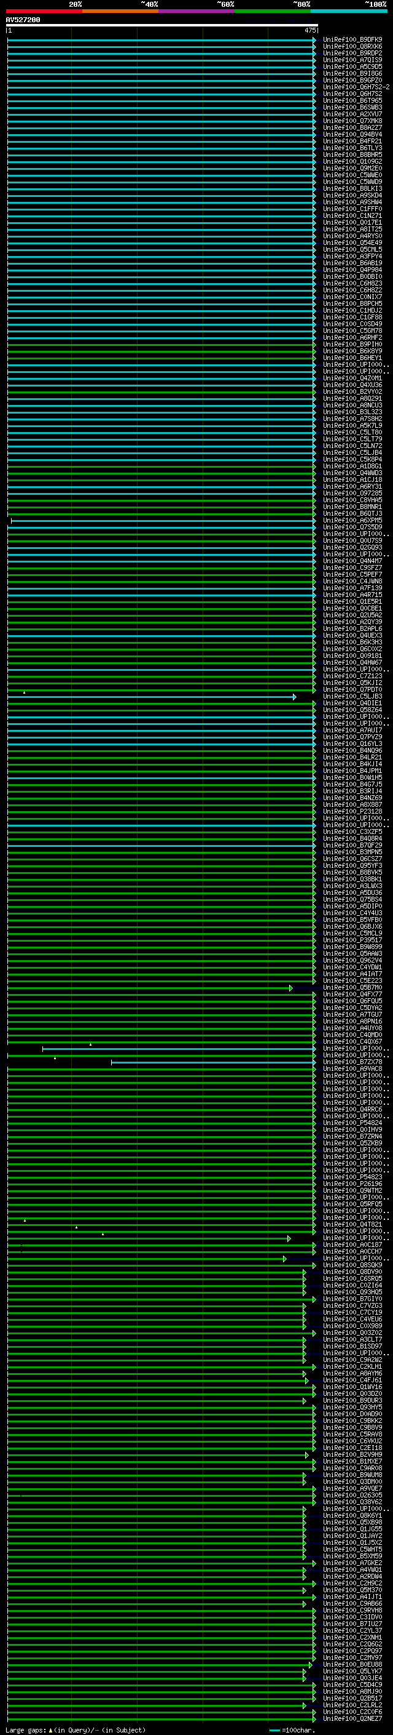Open hit UniRef100_A7QIS9
The image size is (393, 1735).
pyautogui.click(x=352, y=60)
